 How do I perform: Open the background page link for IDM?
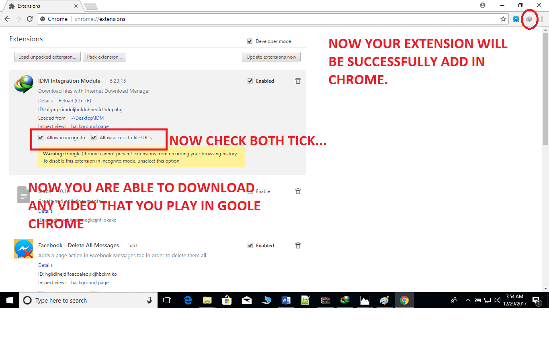click(90, 126)
